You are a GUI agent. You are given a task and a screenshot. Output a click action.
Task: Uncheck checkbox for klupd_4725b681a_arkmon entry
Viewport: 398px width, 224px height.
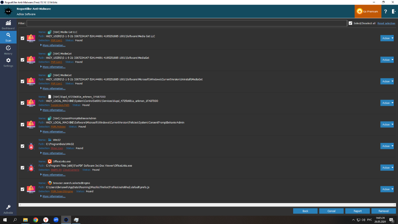click(x=23, y=103)
